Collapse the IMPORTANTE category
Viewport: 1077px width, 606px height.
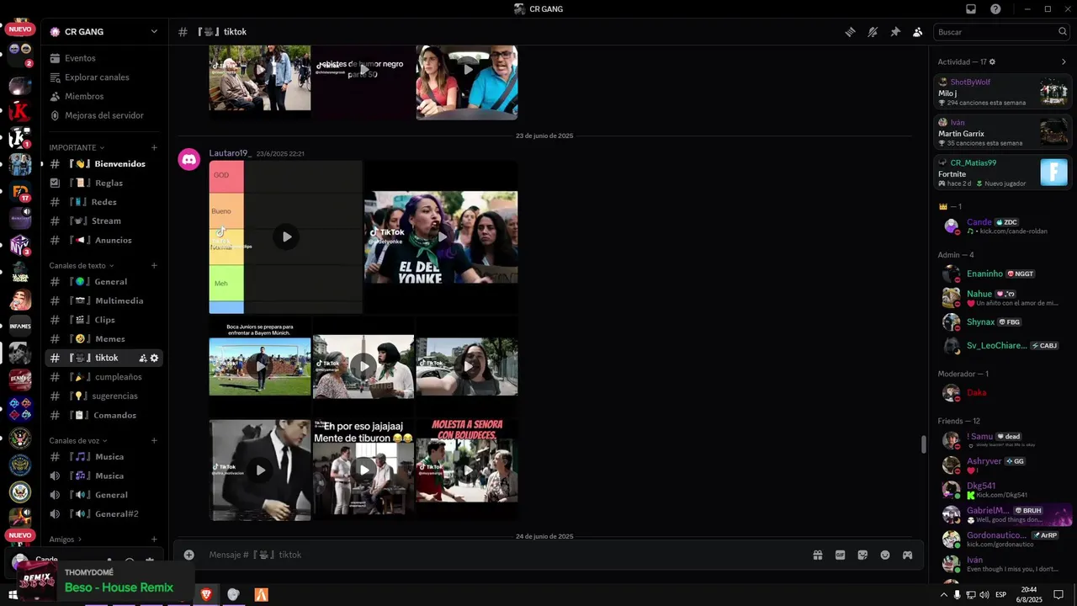77,147
